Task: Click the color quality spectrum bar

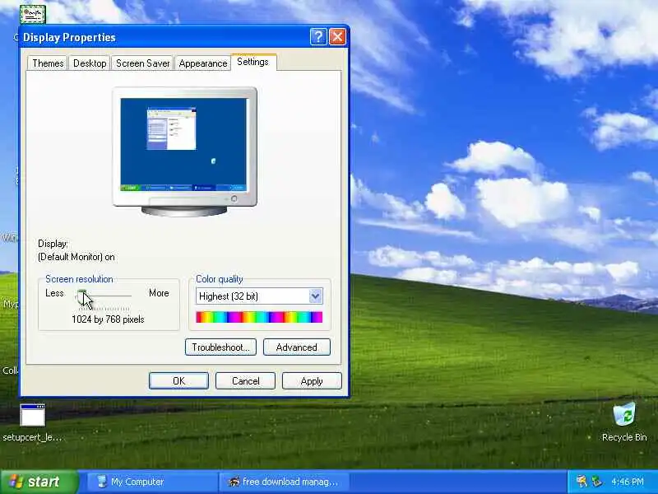Action: 259,317
